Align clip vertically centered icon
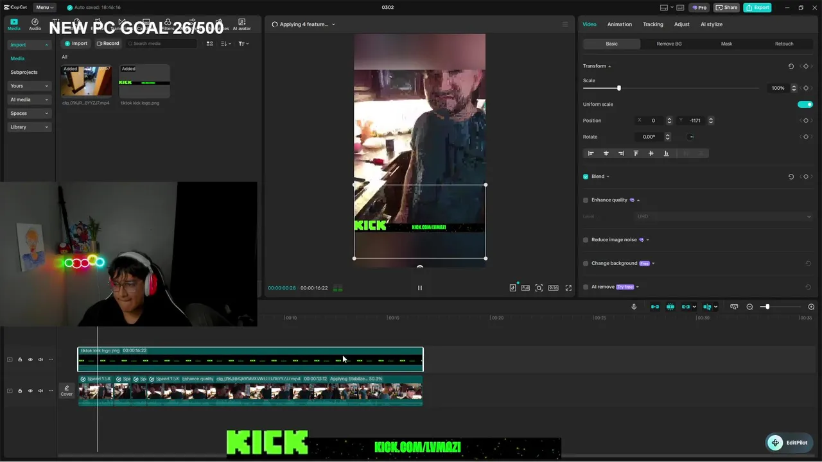Viewport: 822px width, 462px height. [x=651, y=153]
